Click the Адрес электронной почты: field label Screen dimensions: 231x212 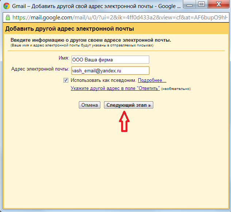[40, 69]
